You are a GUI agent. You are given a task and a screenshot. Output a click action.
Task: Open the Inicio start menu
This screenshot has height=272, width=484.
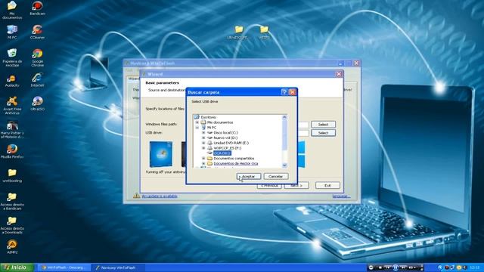coord(17,267)
